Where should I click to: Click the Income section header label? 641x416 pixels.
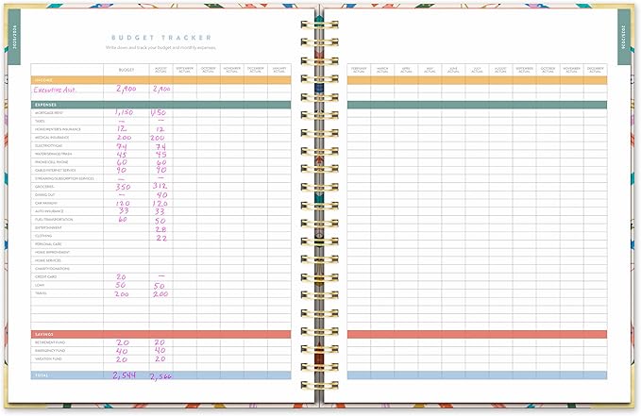[43, 80]
